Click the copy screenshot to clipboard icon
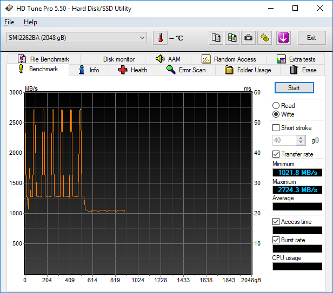The width and height of the screenshot is (333, 293). tap(232, 38)
